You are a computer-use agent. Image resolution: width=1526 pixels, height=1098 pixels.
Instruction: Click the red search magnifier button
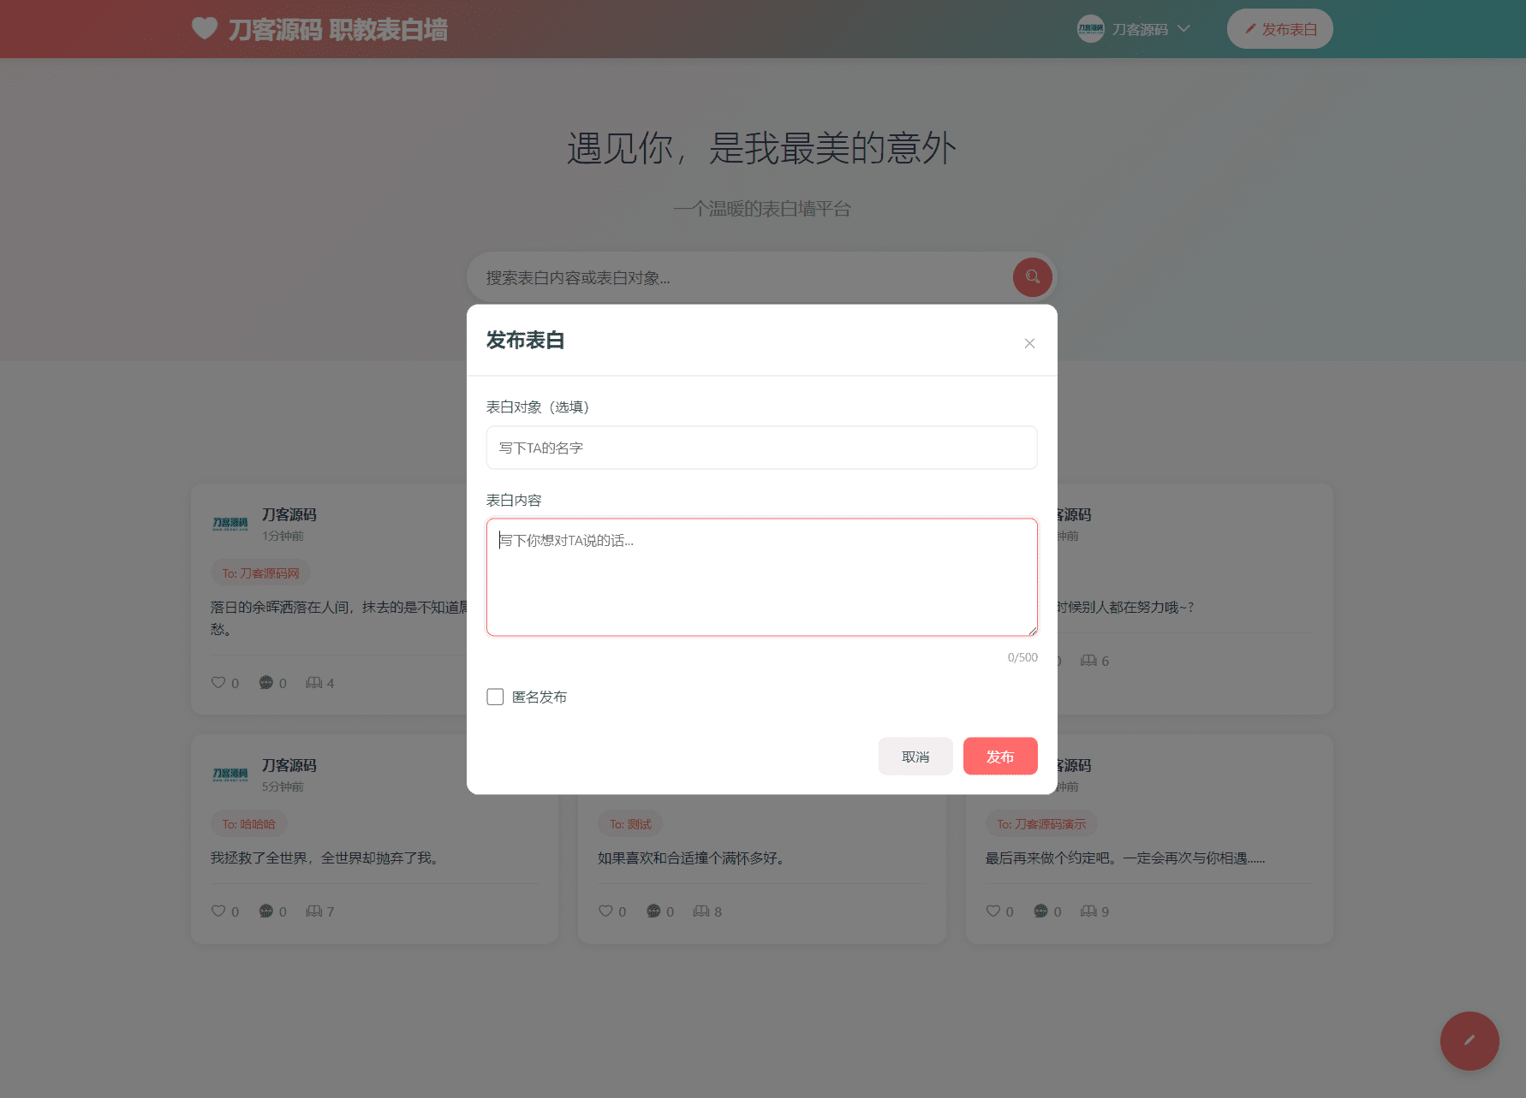pos(1032,277)
